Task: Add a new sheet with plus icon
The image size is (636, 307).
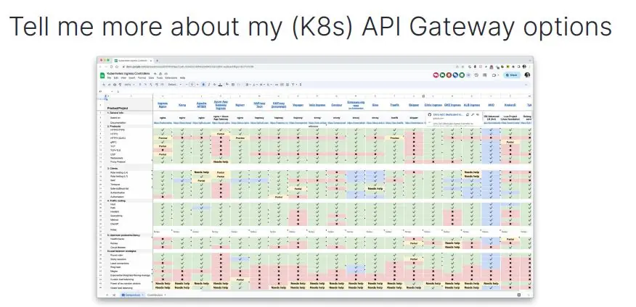Action: coord(107,295)
